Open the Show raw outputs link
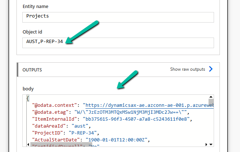The image size is (240, 152). pos(187,69)
